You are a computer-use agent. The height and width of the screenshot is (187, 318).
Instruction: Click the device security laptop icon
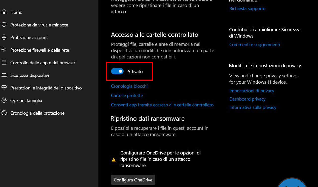click(x=4, y=75)
